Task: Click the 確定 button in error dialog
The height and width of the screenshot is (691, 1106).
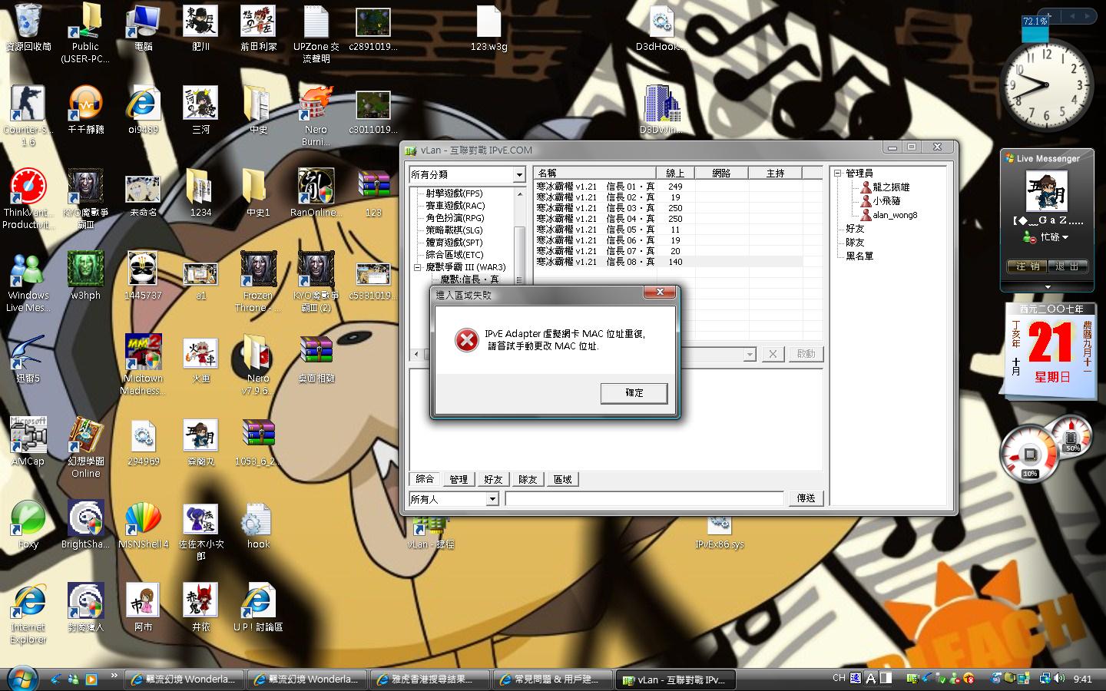Action: (634, 393)
